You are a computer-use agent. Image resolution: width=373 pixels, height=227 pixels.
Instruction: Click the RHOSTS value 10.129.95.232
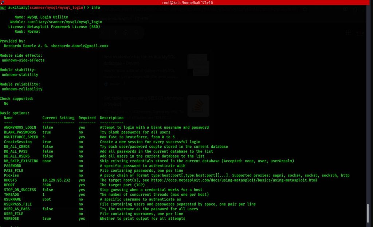click(56, 180)
